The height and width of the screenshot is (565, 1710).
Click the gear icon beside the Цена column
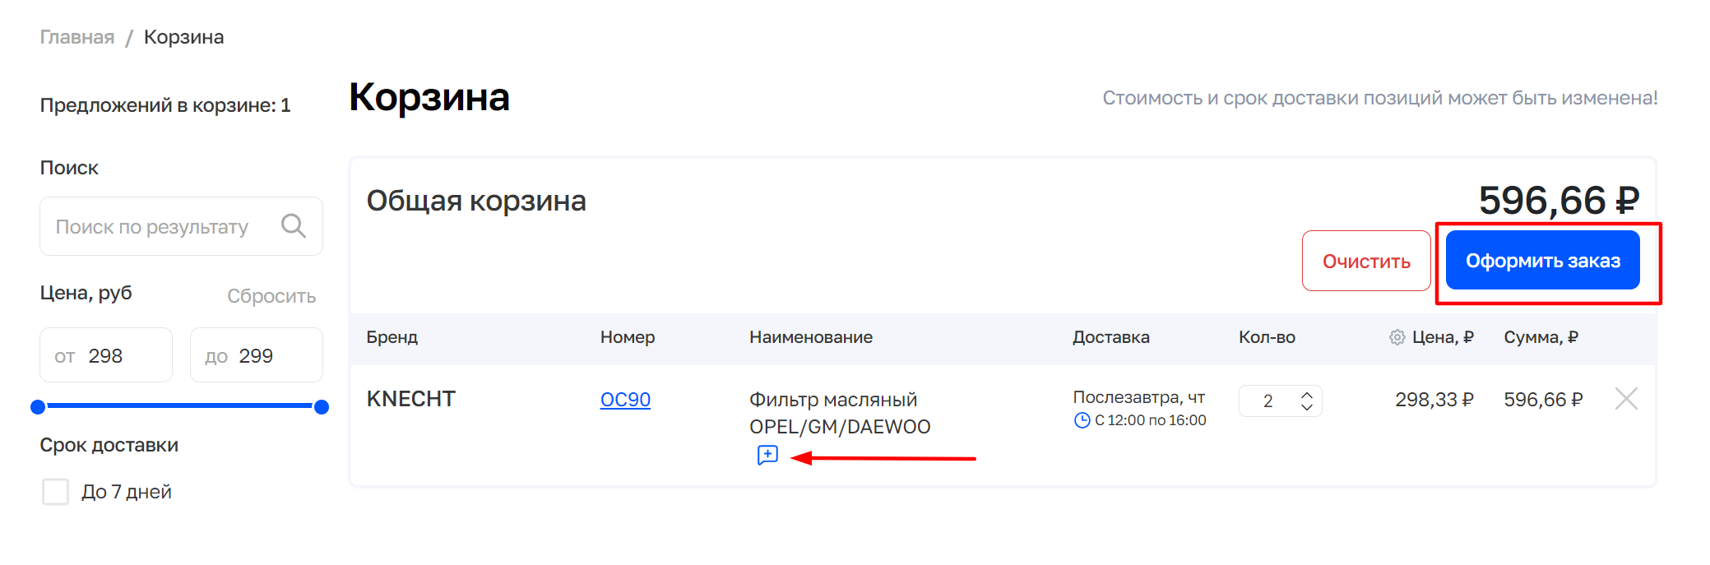(1397, 337)
